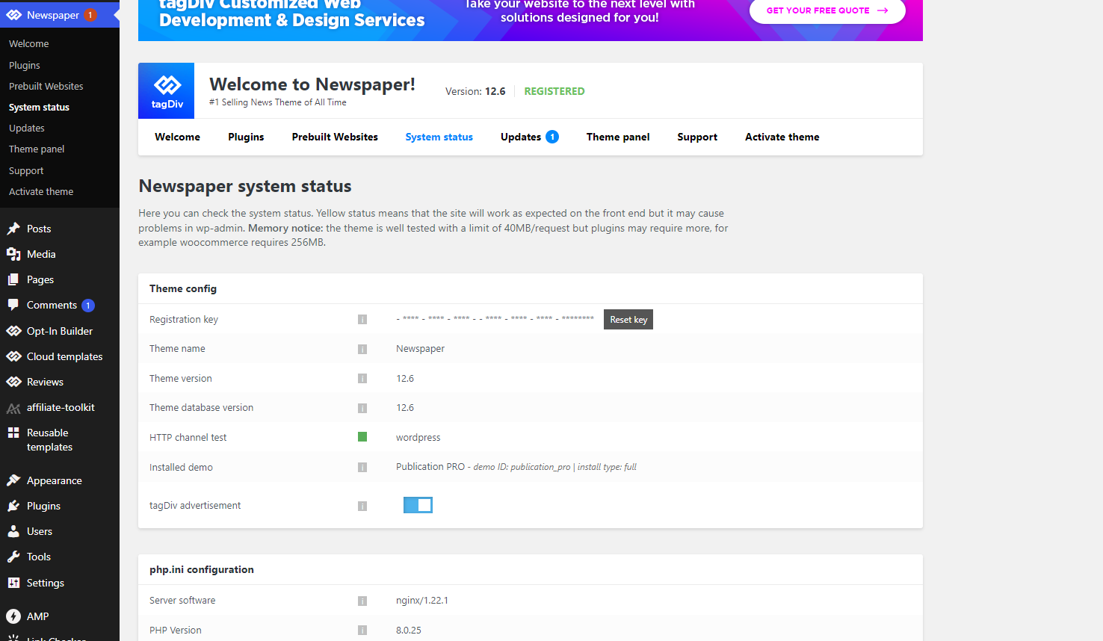Click the Opt-In Builder icon

coord(13,331)
